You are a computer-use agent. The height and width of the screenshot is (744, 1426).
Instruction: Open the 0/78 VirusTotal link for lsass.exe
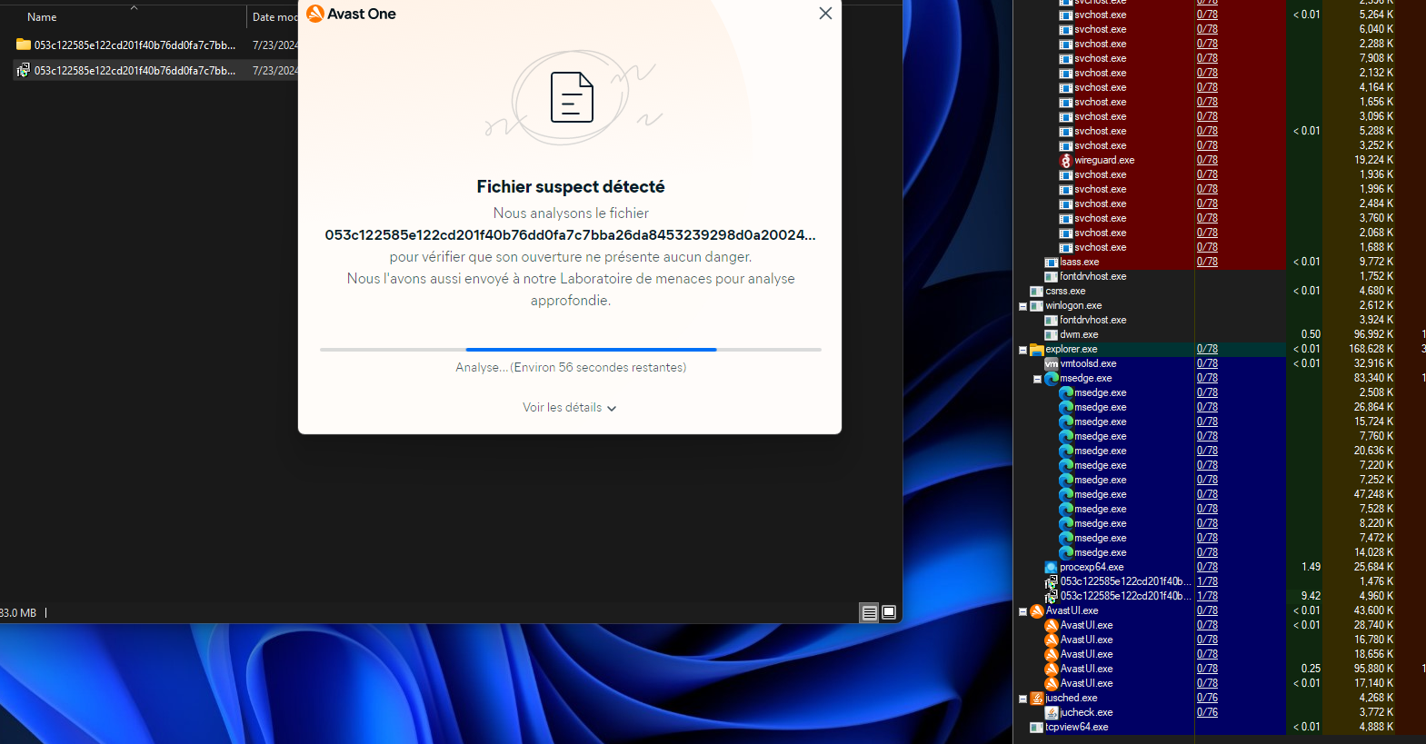(x=1207, y=262)
